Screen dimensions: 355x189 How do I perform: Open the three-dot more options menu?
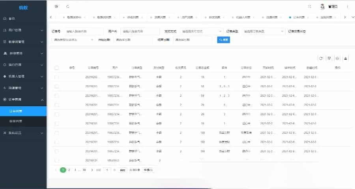(348, 6)
